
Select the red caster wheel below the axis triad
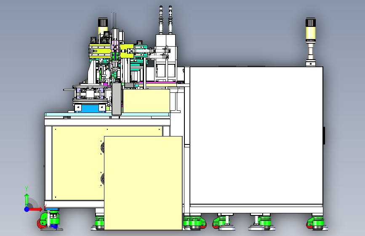pyautogui.click(x=41, y=224)
